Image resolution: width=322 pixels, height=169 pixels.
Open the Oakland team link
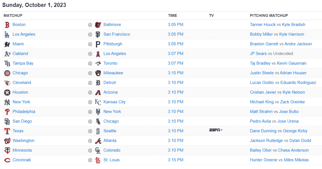pyautogui.click(x=20, y=54)
